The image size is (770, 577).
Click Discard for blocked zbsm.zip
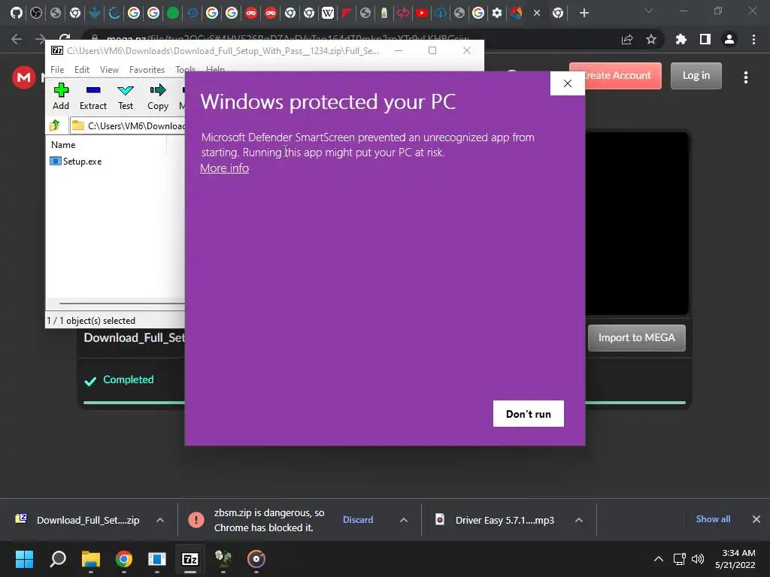coord(358,520)
